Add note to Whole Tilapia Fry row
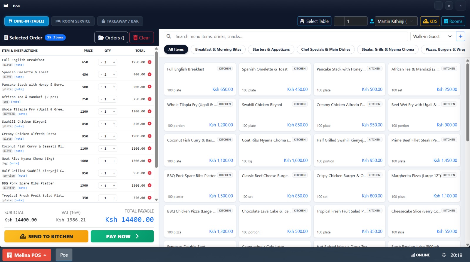470x262 pixels. 22,114
